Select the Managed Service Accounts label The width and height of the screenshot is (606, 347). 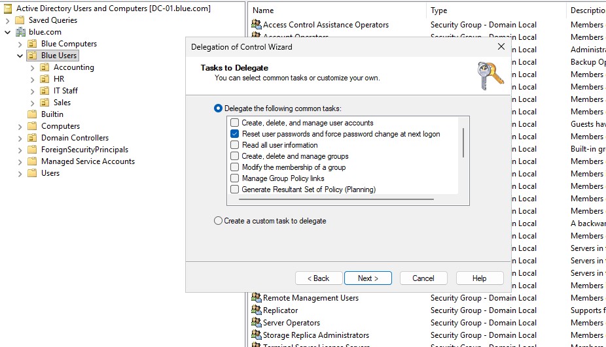88,161
